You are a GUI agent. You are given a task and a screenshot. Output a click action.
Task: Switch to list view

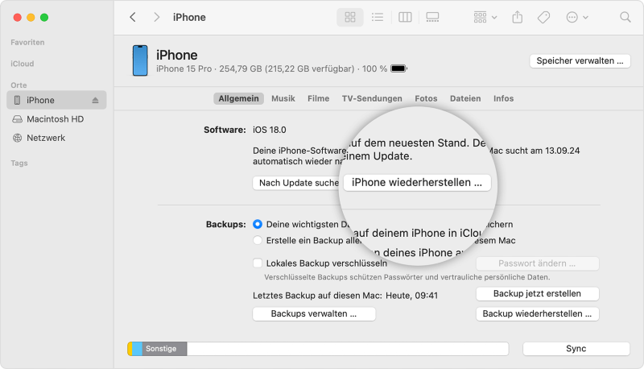377,17
